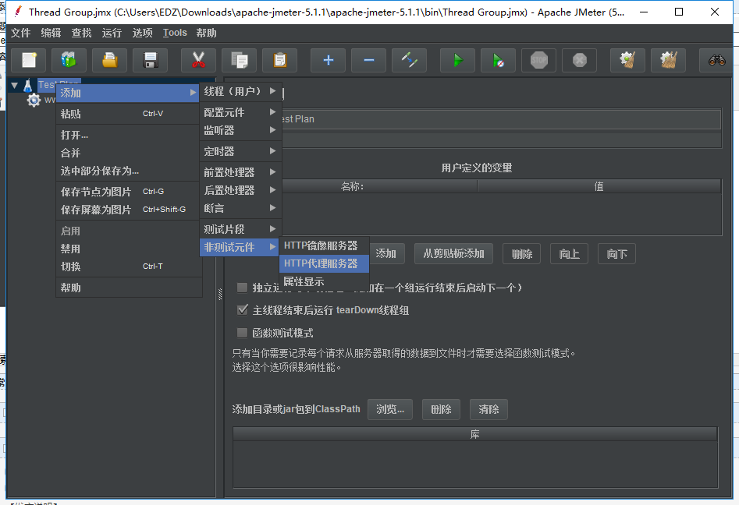Image resolution: width=739 pixels, height=505 pixels.
Task: Click the New test plan icon
Action: coord(28,60)
